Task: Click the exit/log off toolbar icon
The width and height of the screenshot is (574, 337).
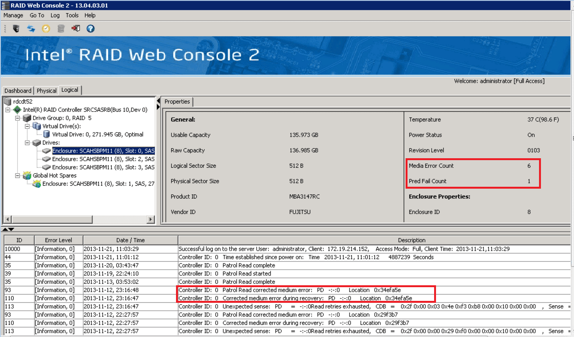Action: pos(75,28)
